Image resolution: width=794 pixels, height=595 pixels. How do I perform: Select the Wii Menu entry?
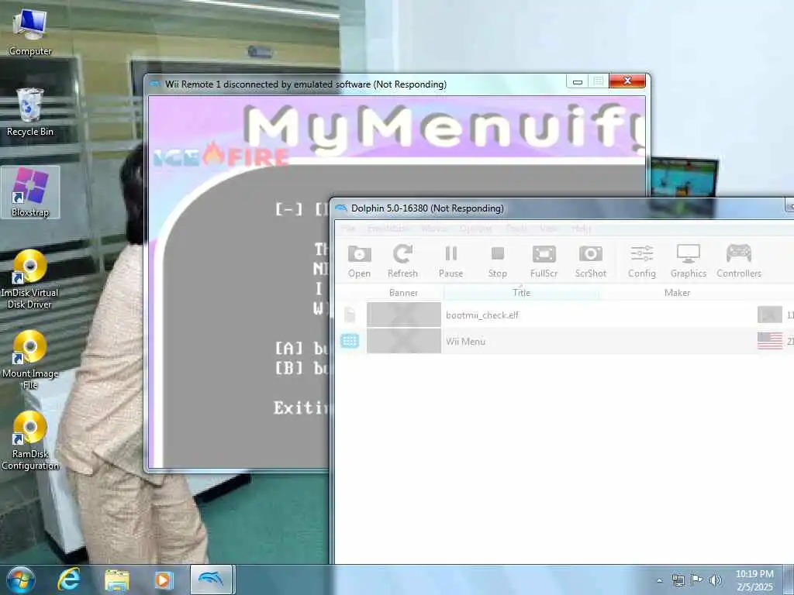pos(564,341)
